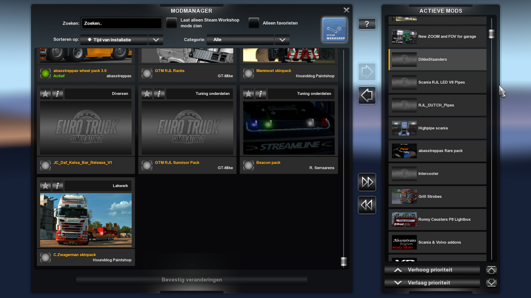Move mod to bottom priority icon
The height and width of the screenshot is (298, 531).
tap(491, 283)
